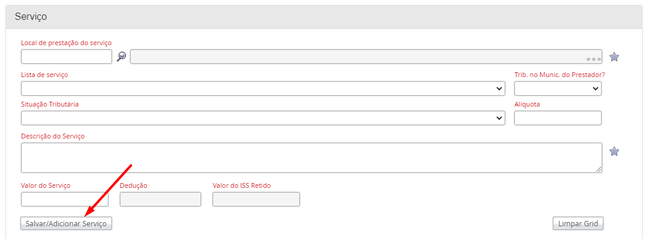Expand the Trib. no Munic. do Prestador dropdown
The height and width of the screenshot is (239, 645).
[x=558, y=88]
